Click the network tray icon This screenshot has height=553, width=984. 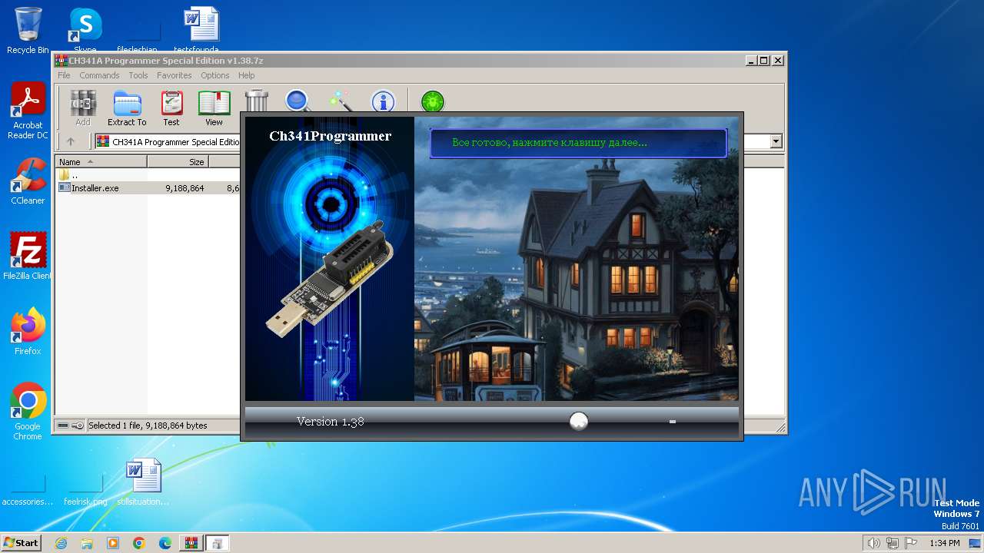[x=893, y=543]
